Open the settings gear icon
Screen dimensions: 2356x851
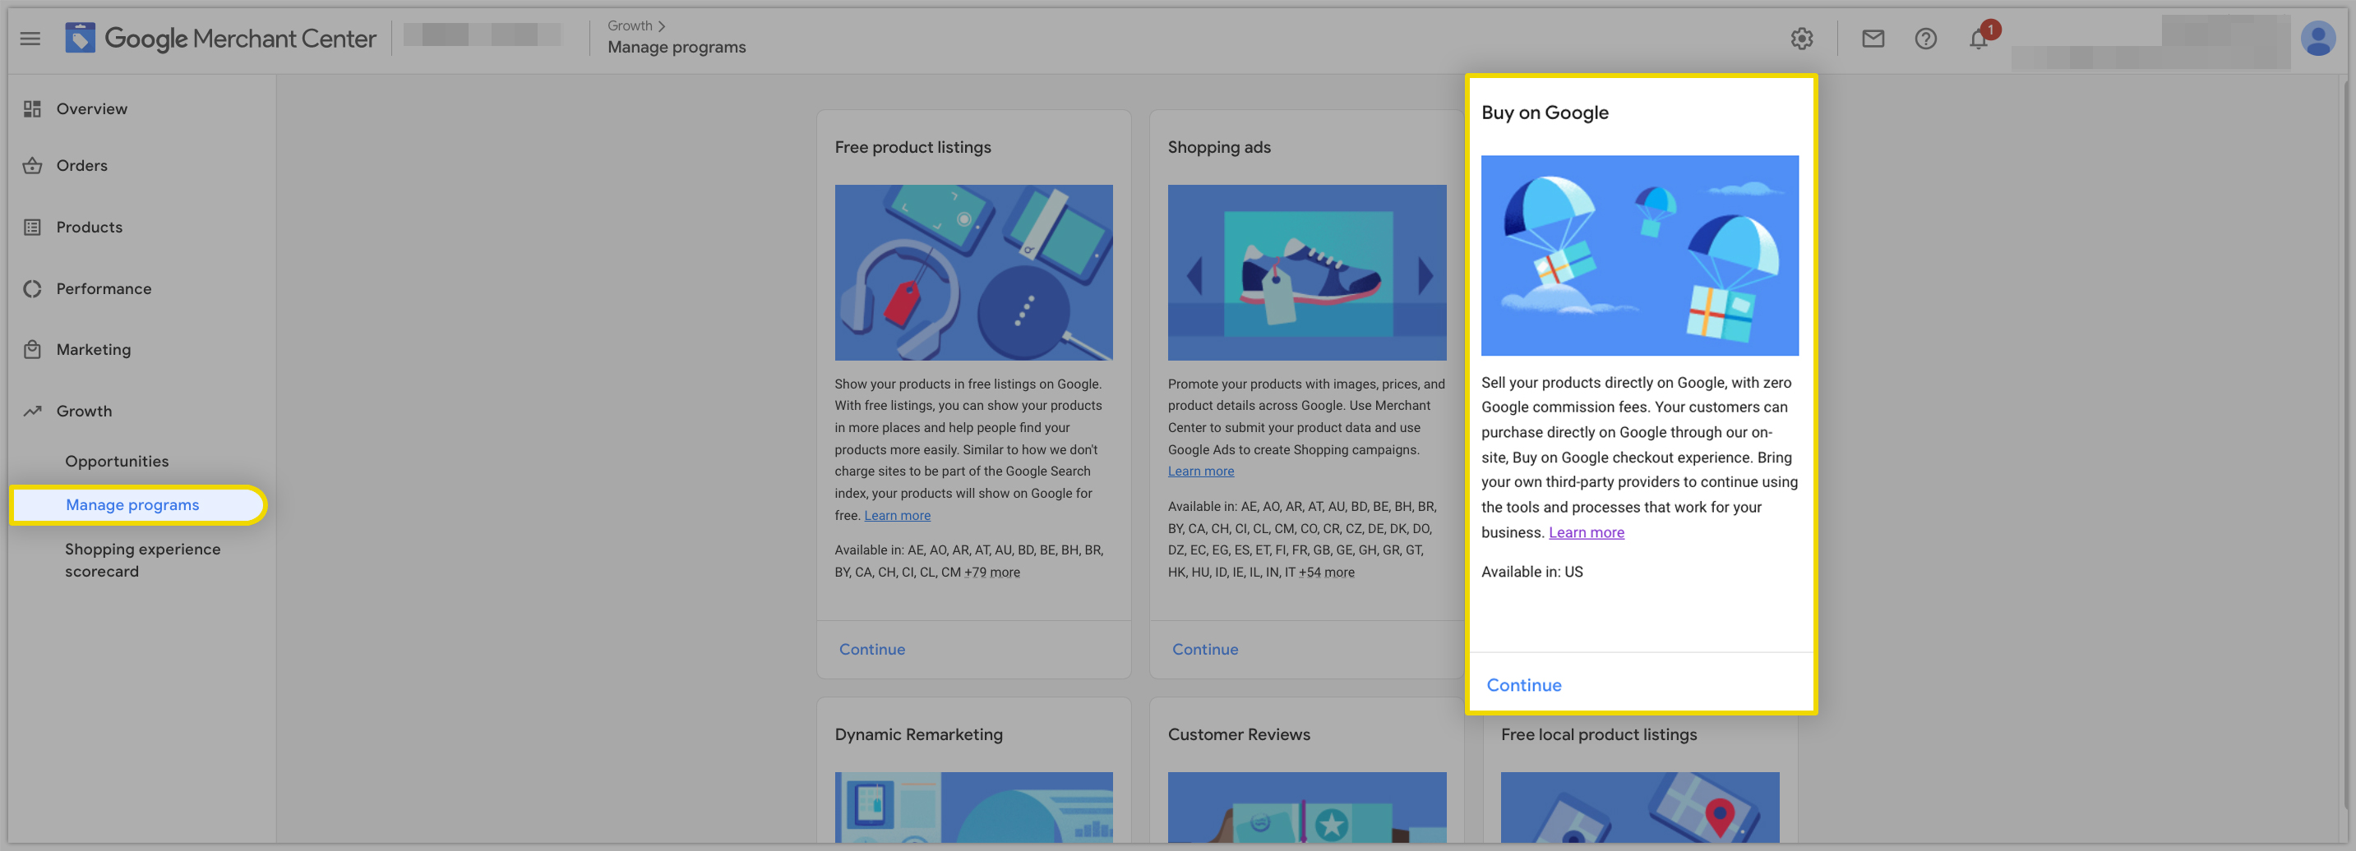click(1802, 39)
